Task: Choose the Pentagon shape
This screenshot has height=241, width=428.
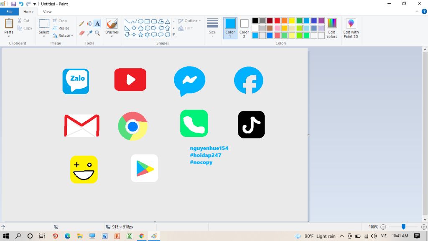Action: 140,28
